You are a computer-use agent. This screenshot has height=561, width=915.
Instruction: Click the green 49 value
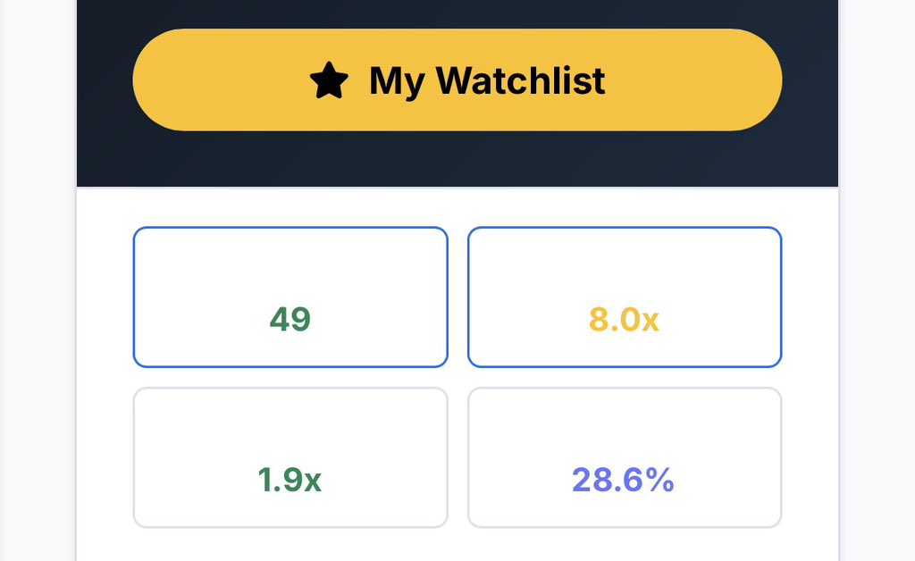[x=290, y=319]
